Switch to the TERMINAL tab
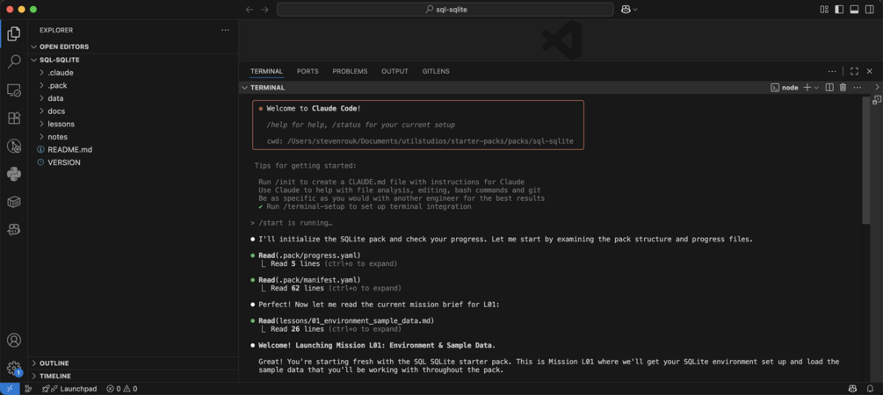Image resolution: width=883 pixels, height=395 pixels. pyautogui.click(x=266, y=71)
